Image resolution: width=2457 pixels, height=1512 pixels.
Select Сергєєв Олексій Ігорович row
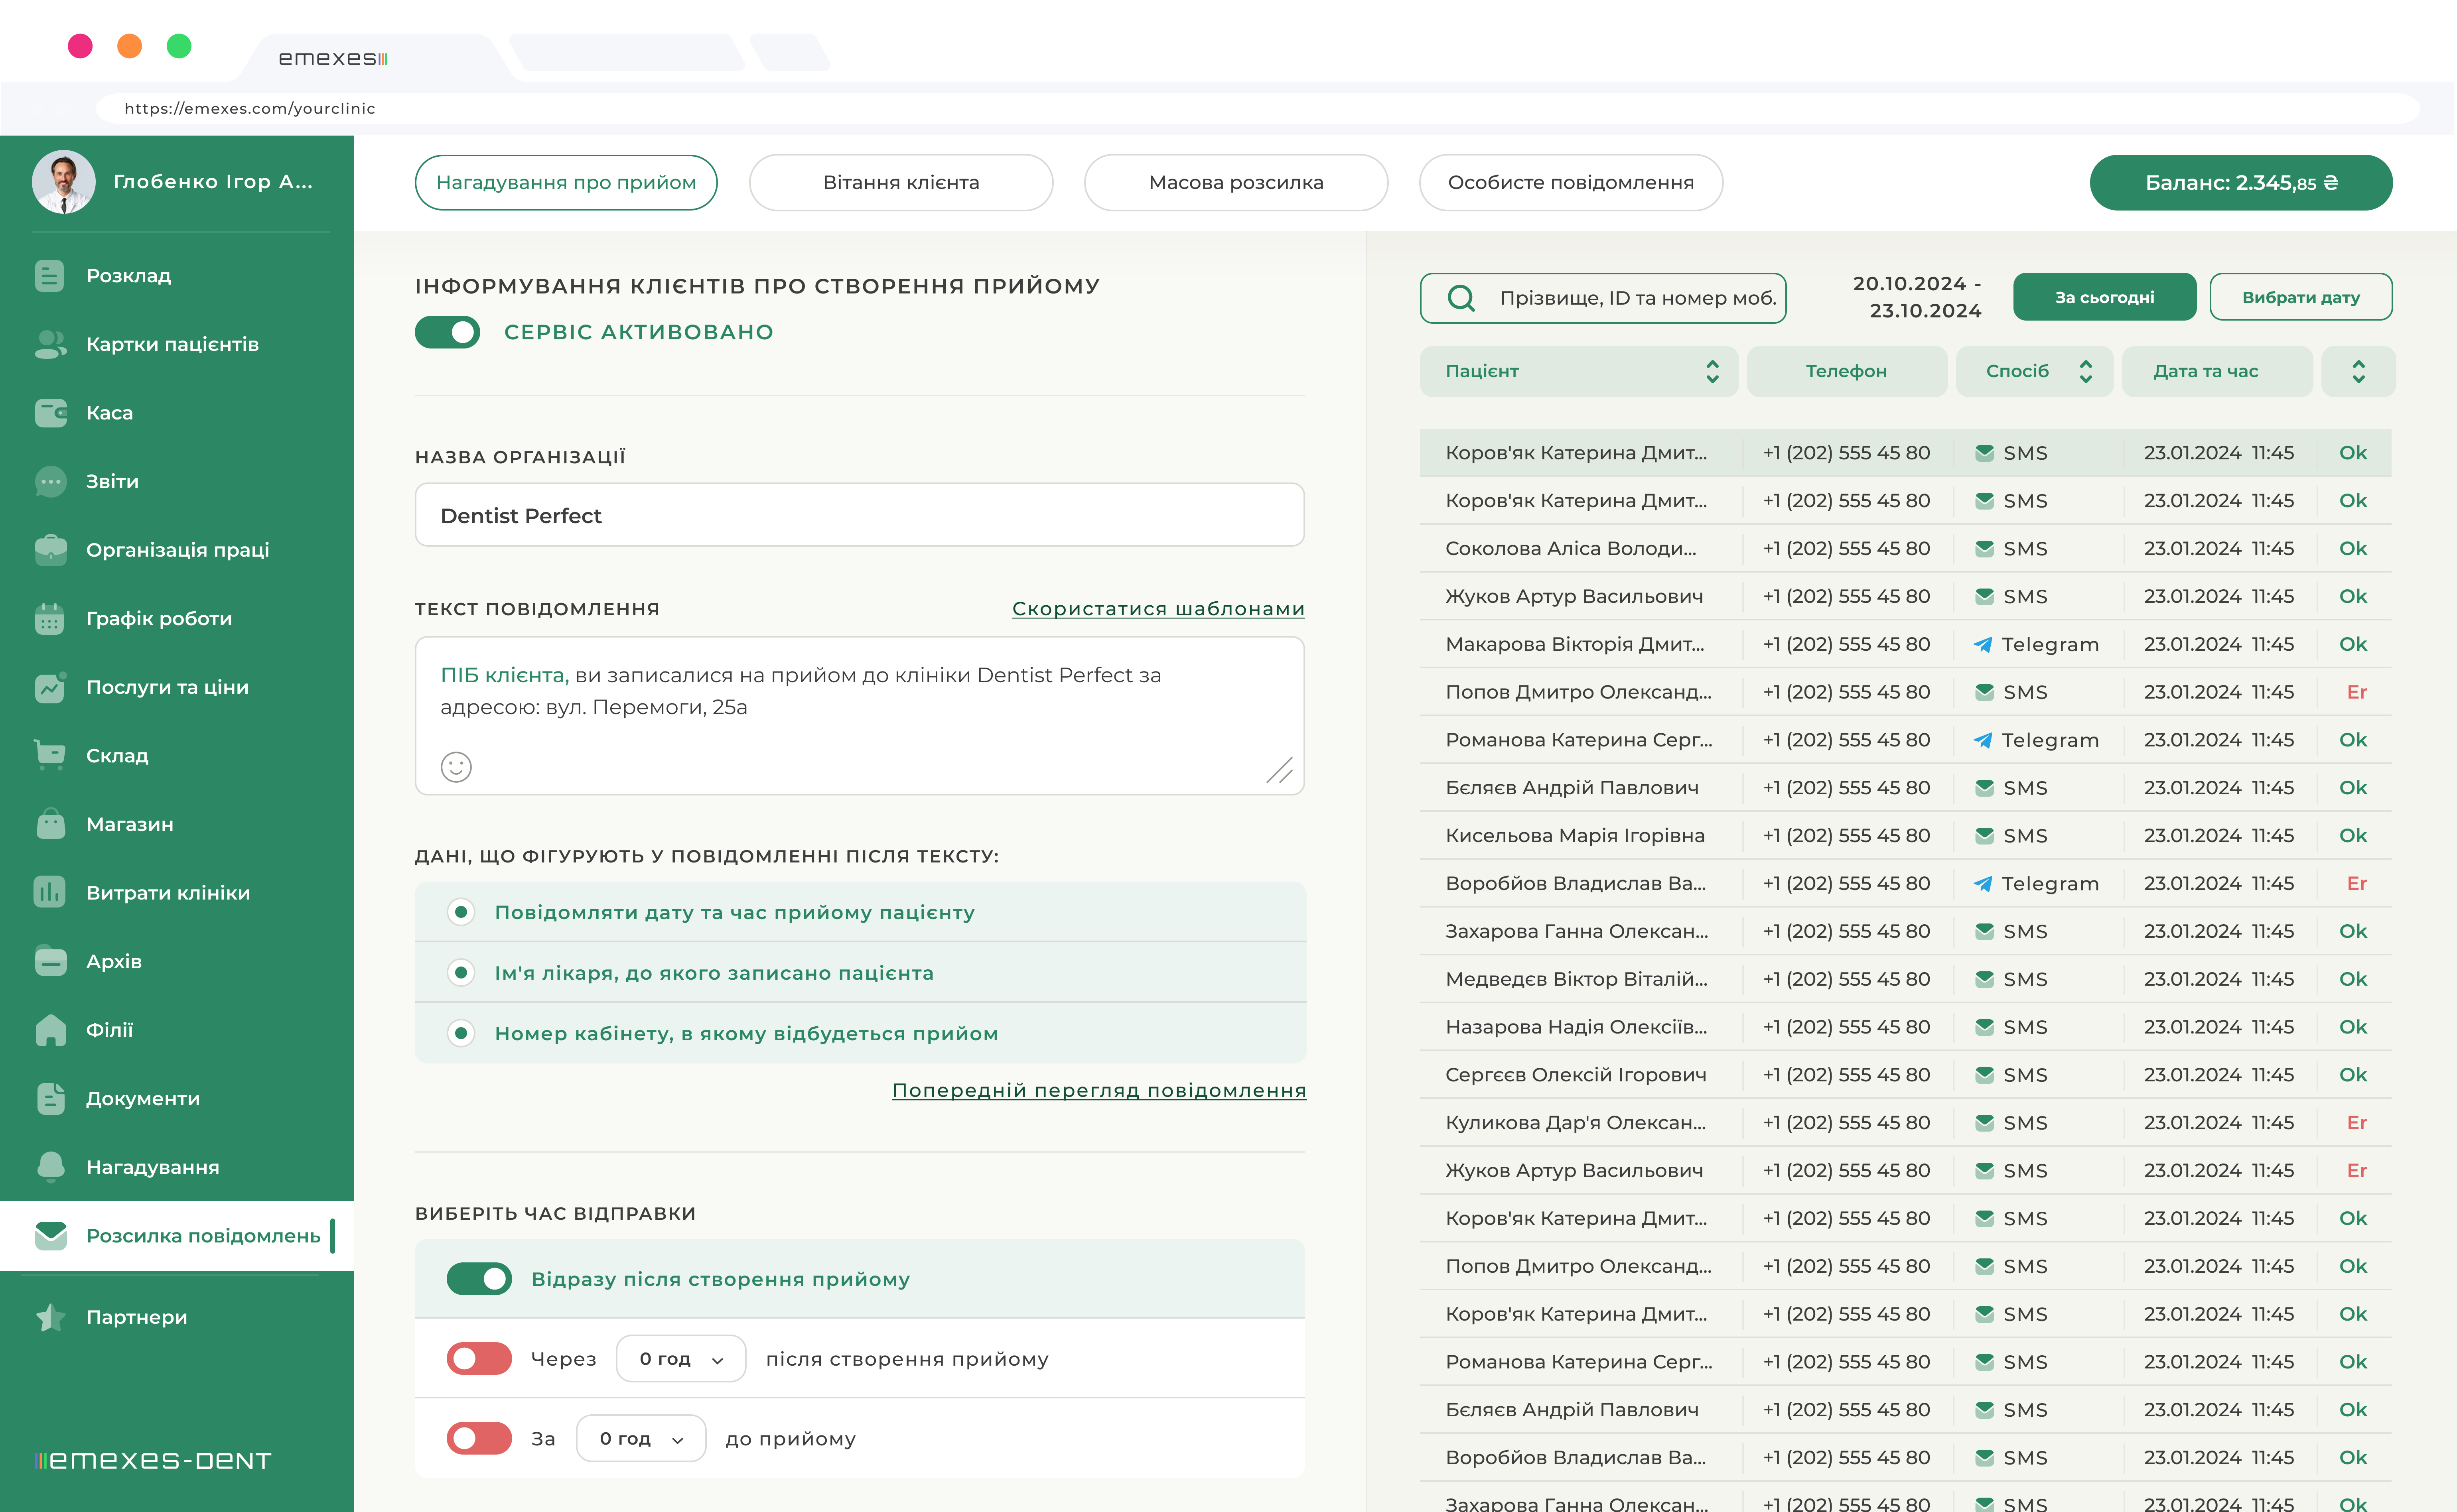(1906, 1075)
